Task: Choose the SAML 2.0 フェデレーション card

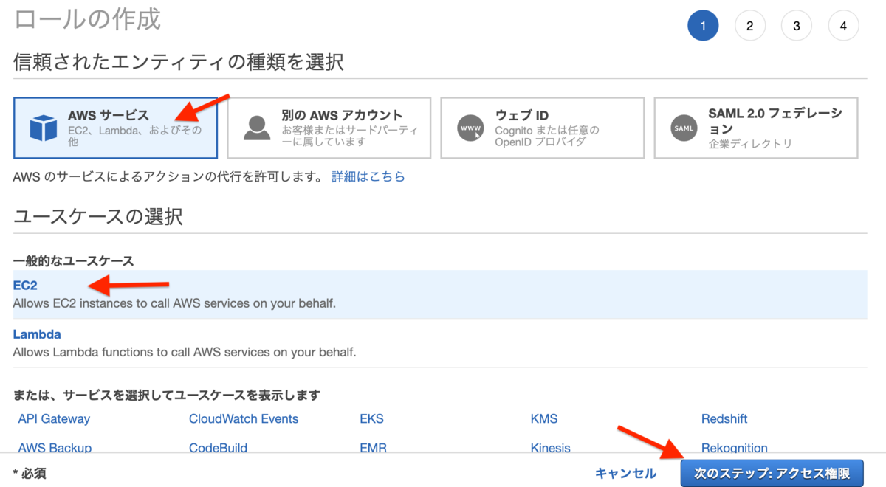Action: pos(756,128)
